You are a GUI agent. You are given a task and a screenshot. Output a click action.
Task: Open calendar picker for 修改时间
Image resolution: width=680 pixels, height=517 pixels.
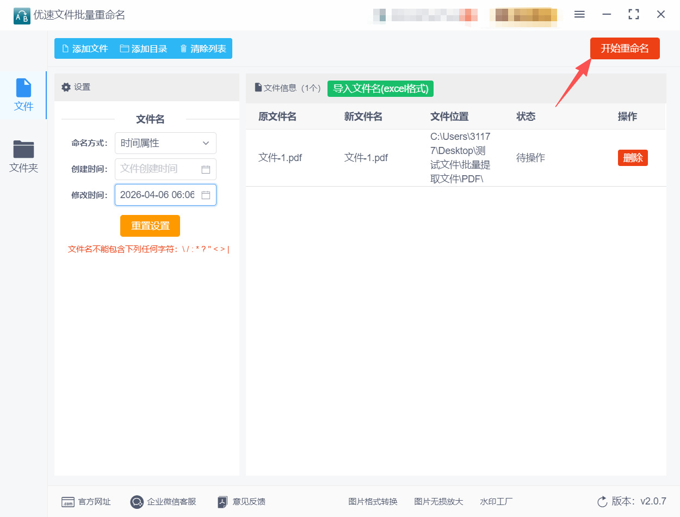tap(206, 195)
